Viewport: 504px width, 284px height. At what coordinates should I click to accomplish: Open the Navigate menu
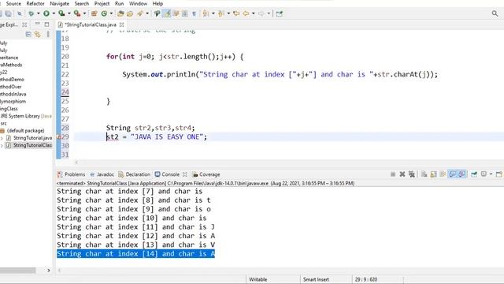tap(60, 3)
